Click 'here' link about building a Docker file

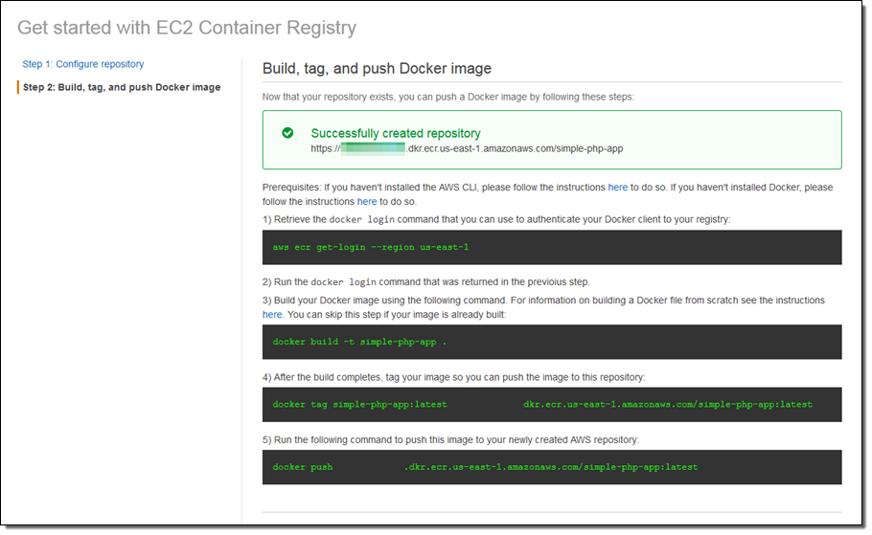(x=272, y=315)
